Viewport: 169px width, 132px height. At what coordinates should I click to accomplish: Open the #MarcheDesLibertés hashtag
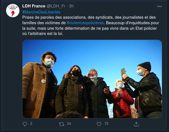[x=41, y=12]
